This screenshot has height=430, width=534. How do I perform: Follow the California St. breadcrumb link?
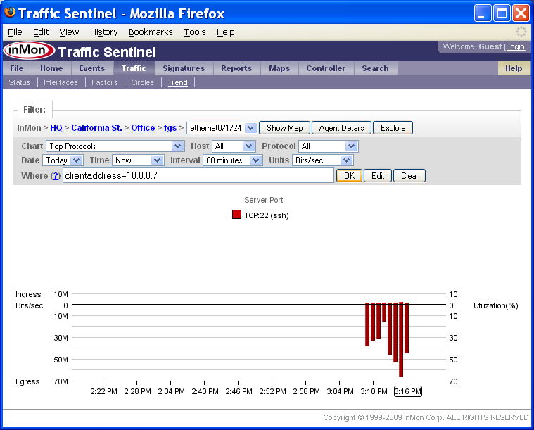[96, 128]
